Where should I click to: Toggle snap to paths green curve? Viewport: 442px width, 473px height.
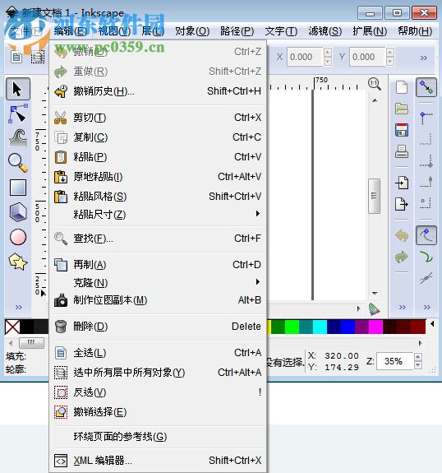click(426, 257)
